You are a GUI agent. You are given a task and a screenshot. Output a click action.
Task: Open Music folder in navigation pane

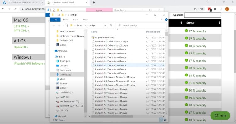pyautogui.click(x=62, y=79)
